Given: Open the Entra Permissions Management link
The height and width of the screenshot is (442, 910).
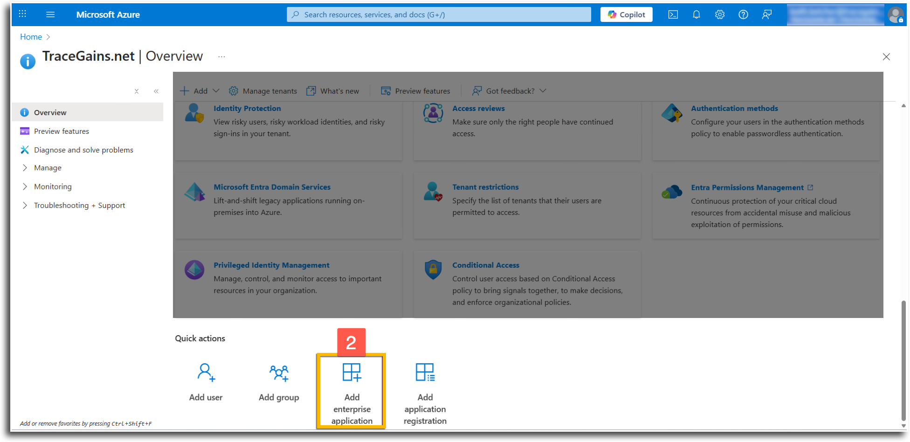Looking at the screenshot, I should click(x=747, y=187).
